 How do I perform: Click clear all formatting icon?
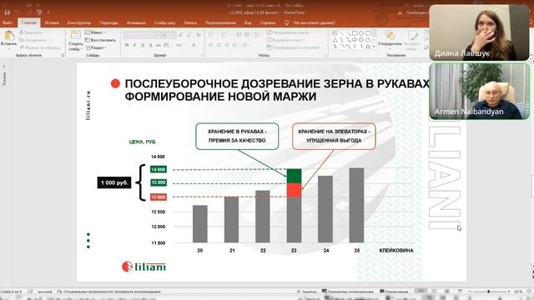(199, 35)
